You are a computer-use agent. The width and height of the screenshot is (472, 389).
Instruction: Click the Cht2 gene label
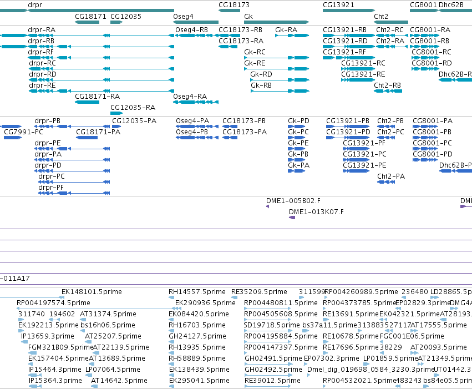click(381, 17)
